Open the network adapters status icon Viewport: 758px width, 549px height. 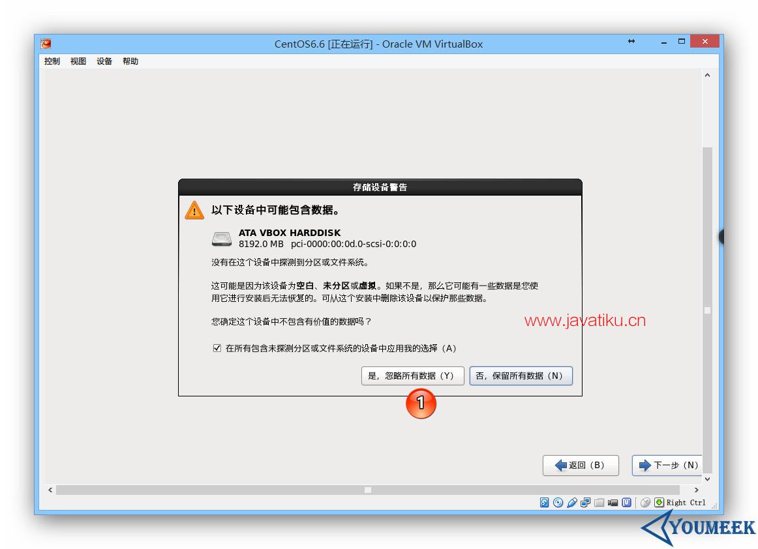[x=585, y=503]
